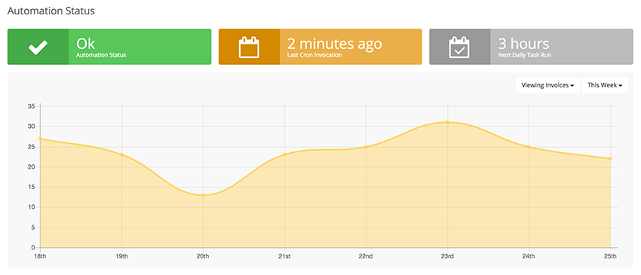641x275 pixels.
Task: Click the Next Daily Task Run label
Action: point(525,55)
